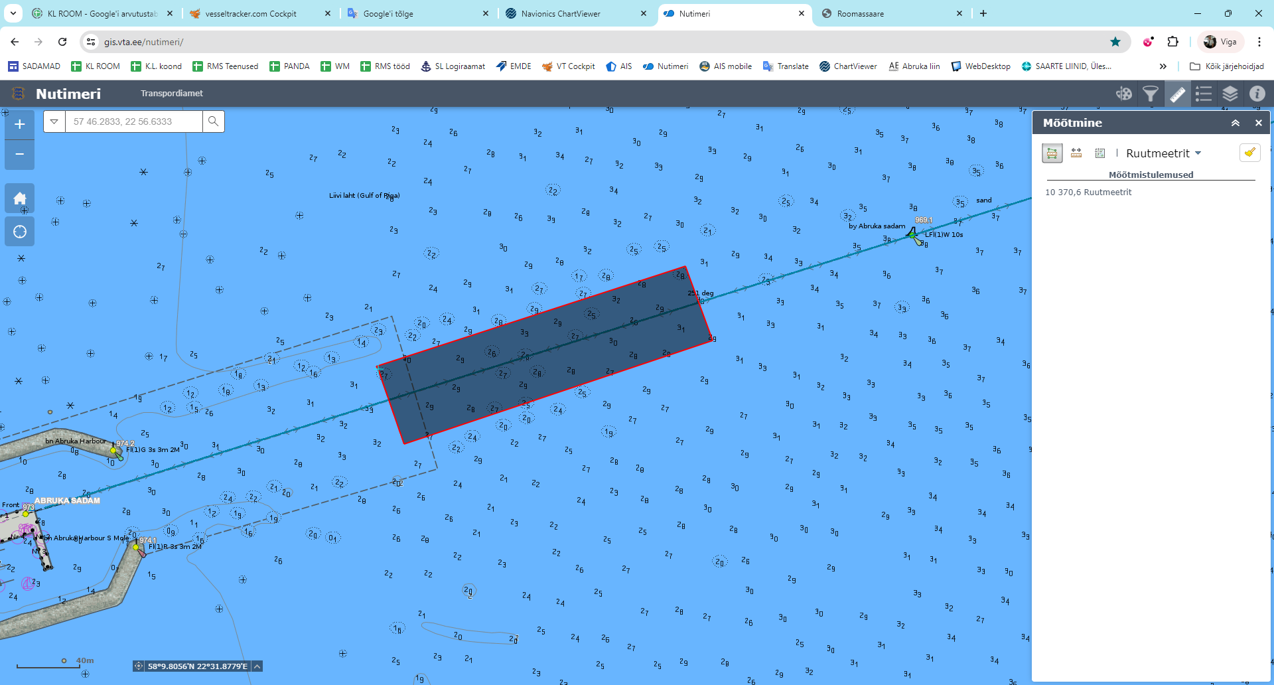Select the location coordinates measurement tool
Viewport: 1274px width, 685px height.
(x=1099, y=153)
